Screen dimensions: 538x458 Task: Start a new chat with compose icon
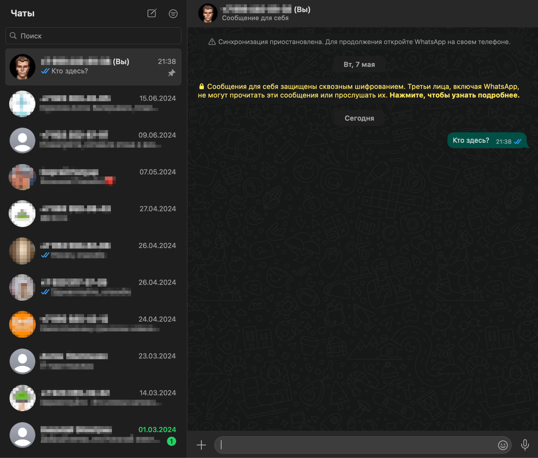[x=152, y=13]
